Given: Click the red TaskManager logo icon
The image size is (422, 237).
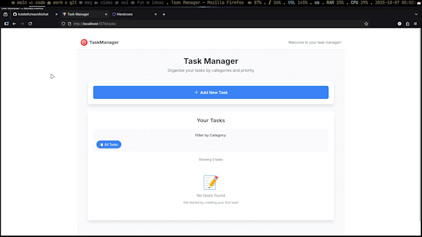Looking at the screenshot, I should pos(84,43).
